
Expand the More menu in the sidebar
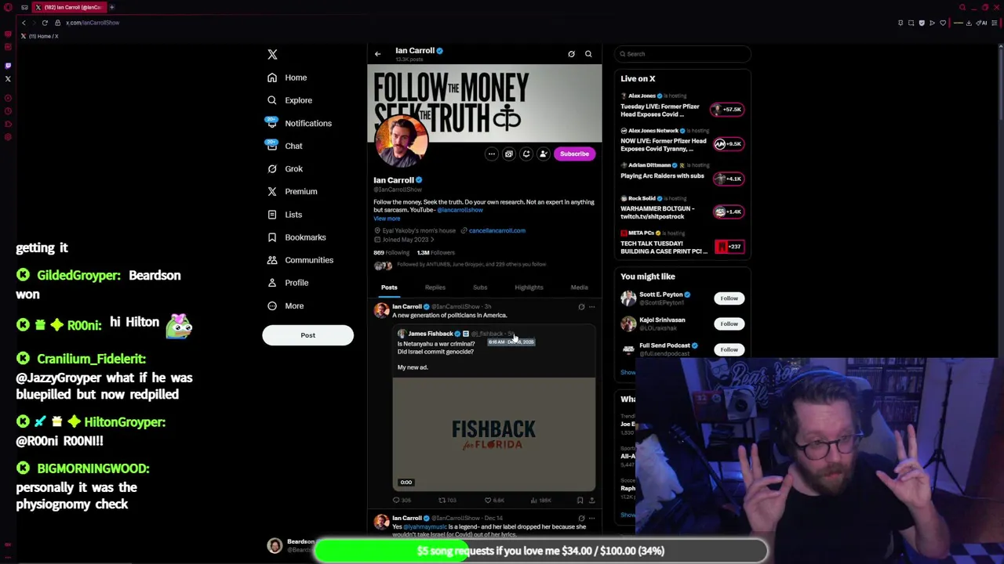[286, 305]
